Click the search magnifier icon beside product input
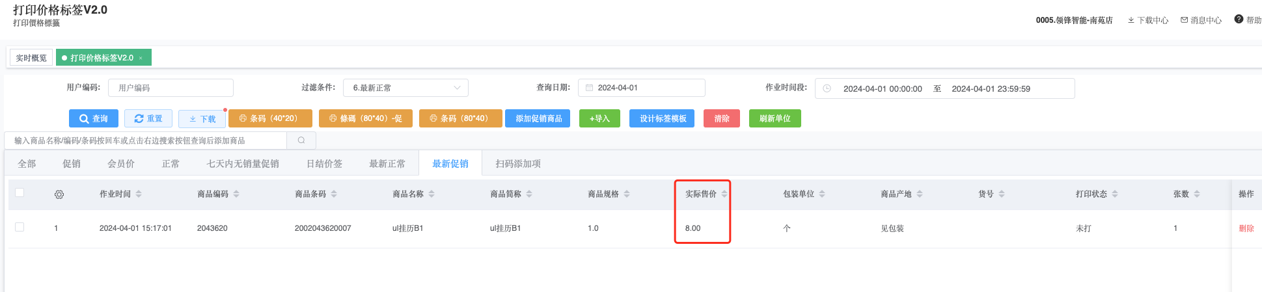 tap(301, 140)
